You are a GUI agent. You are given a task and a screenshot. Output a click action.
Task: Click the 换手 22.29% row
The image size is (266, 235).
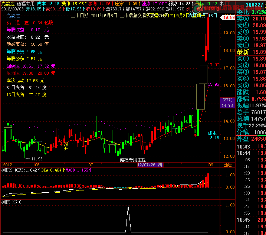point(251,125)
